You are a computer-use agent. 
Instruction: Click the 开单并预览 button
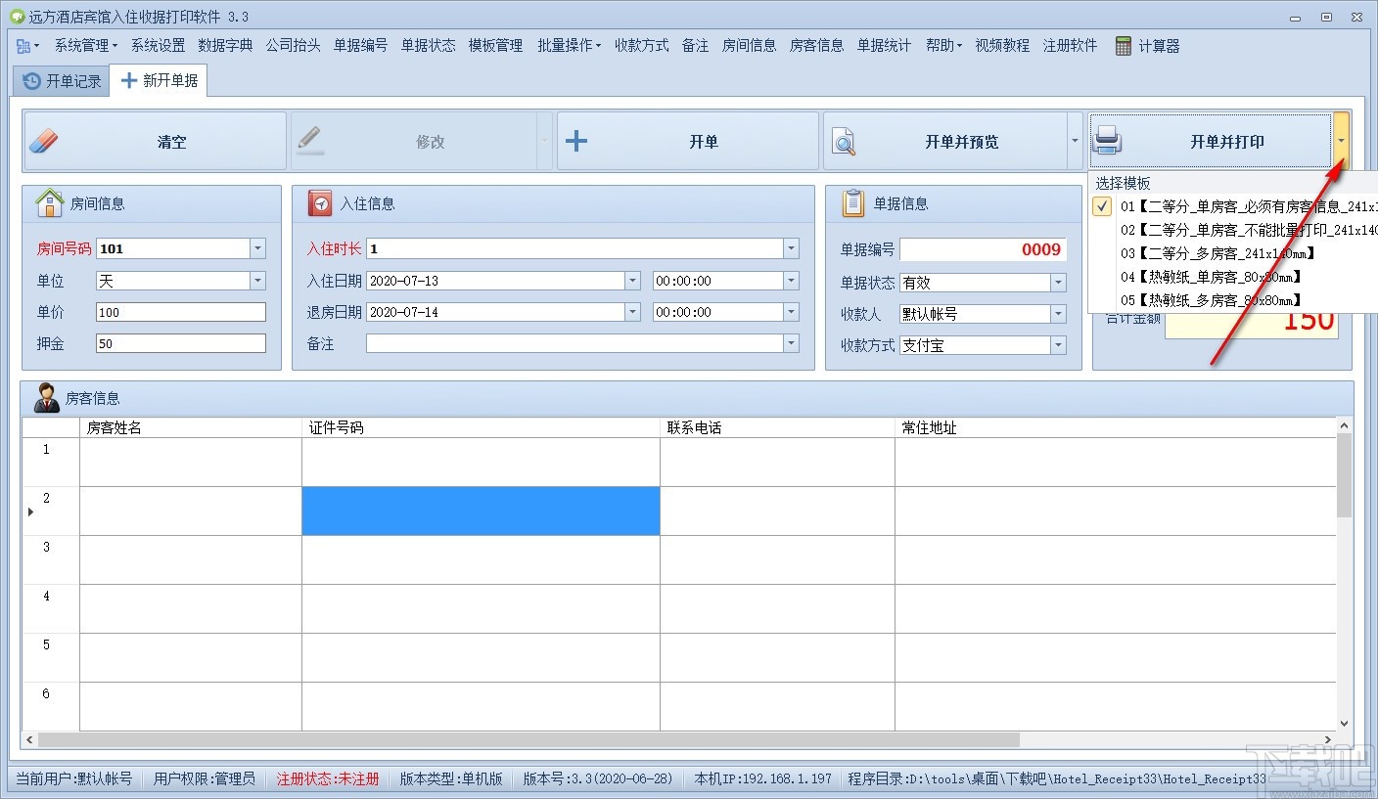click(x=945, y=141)
